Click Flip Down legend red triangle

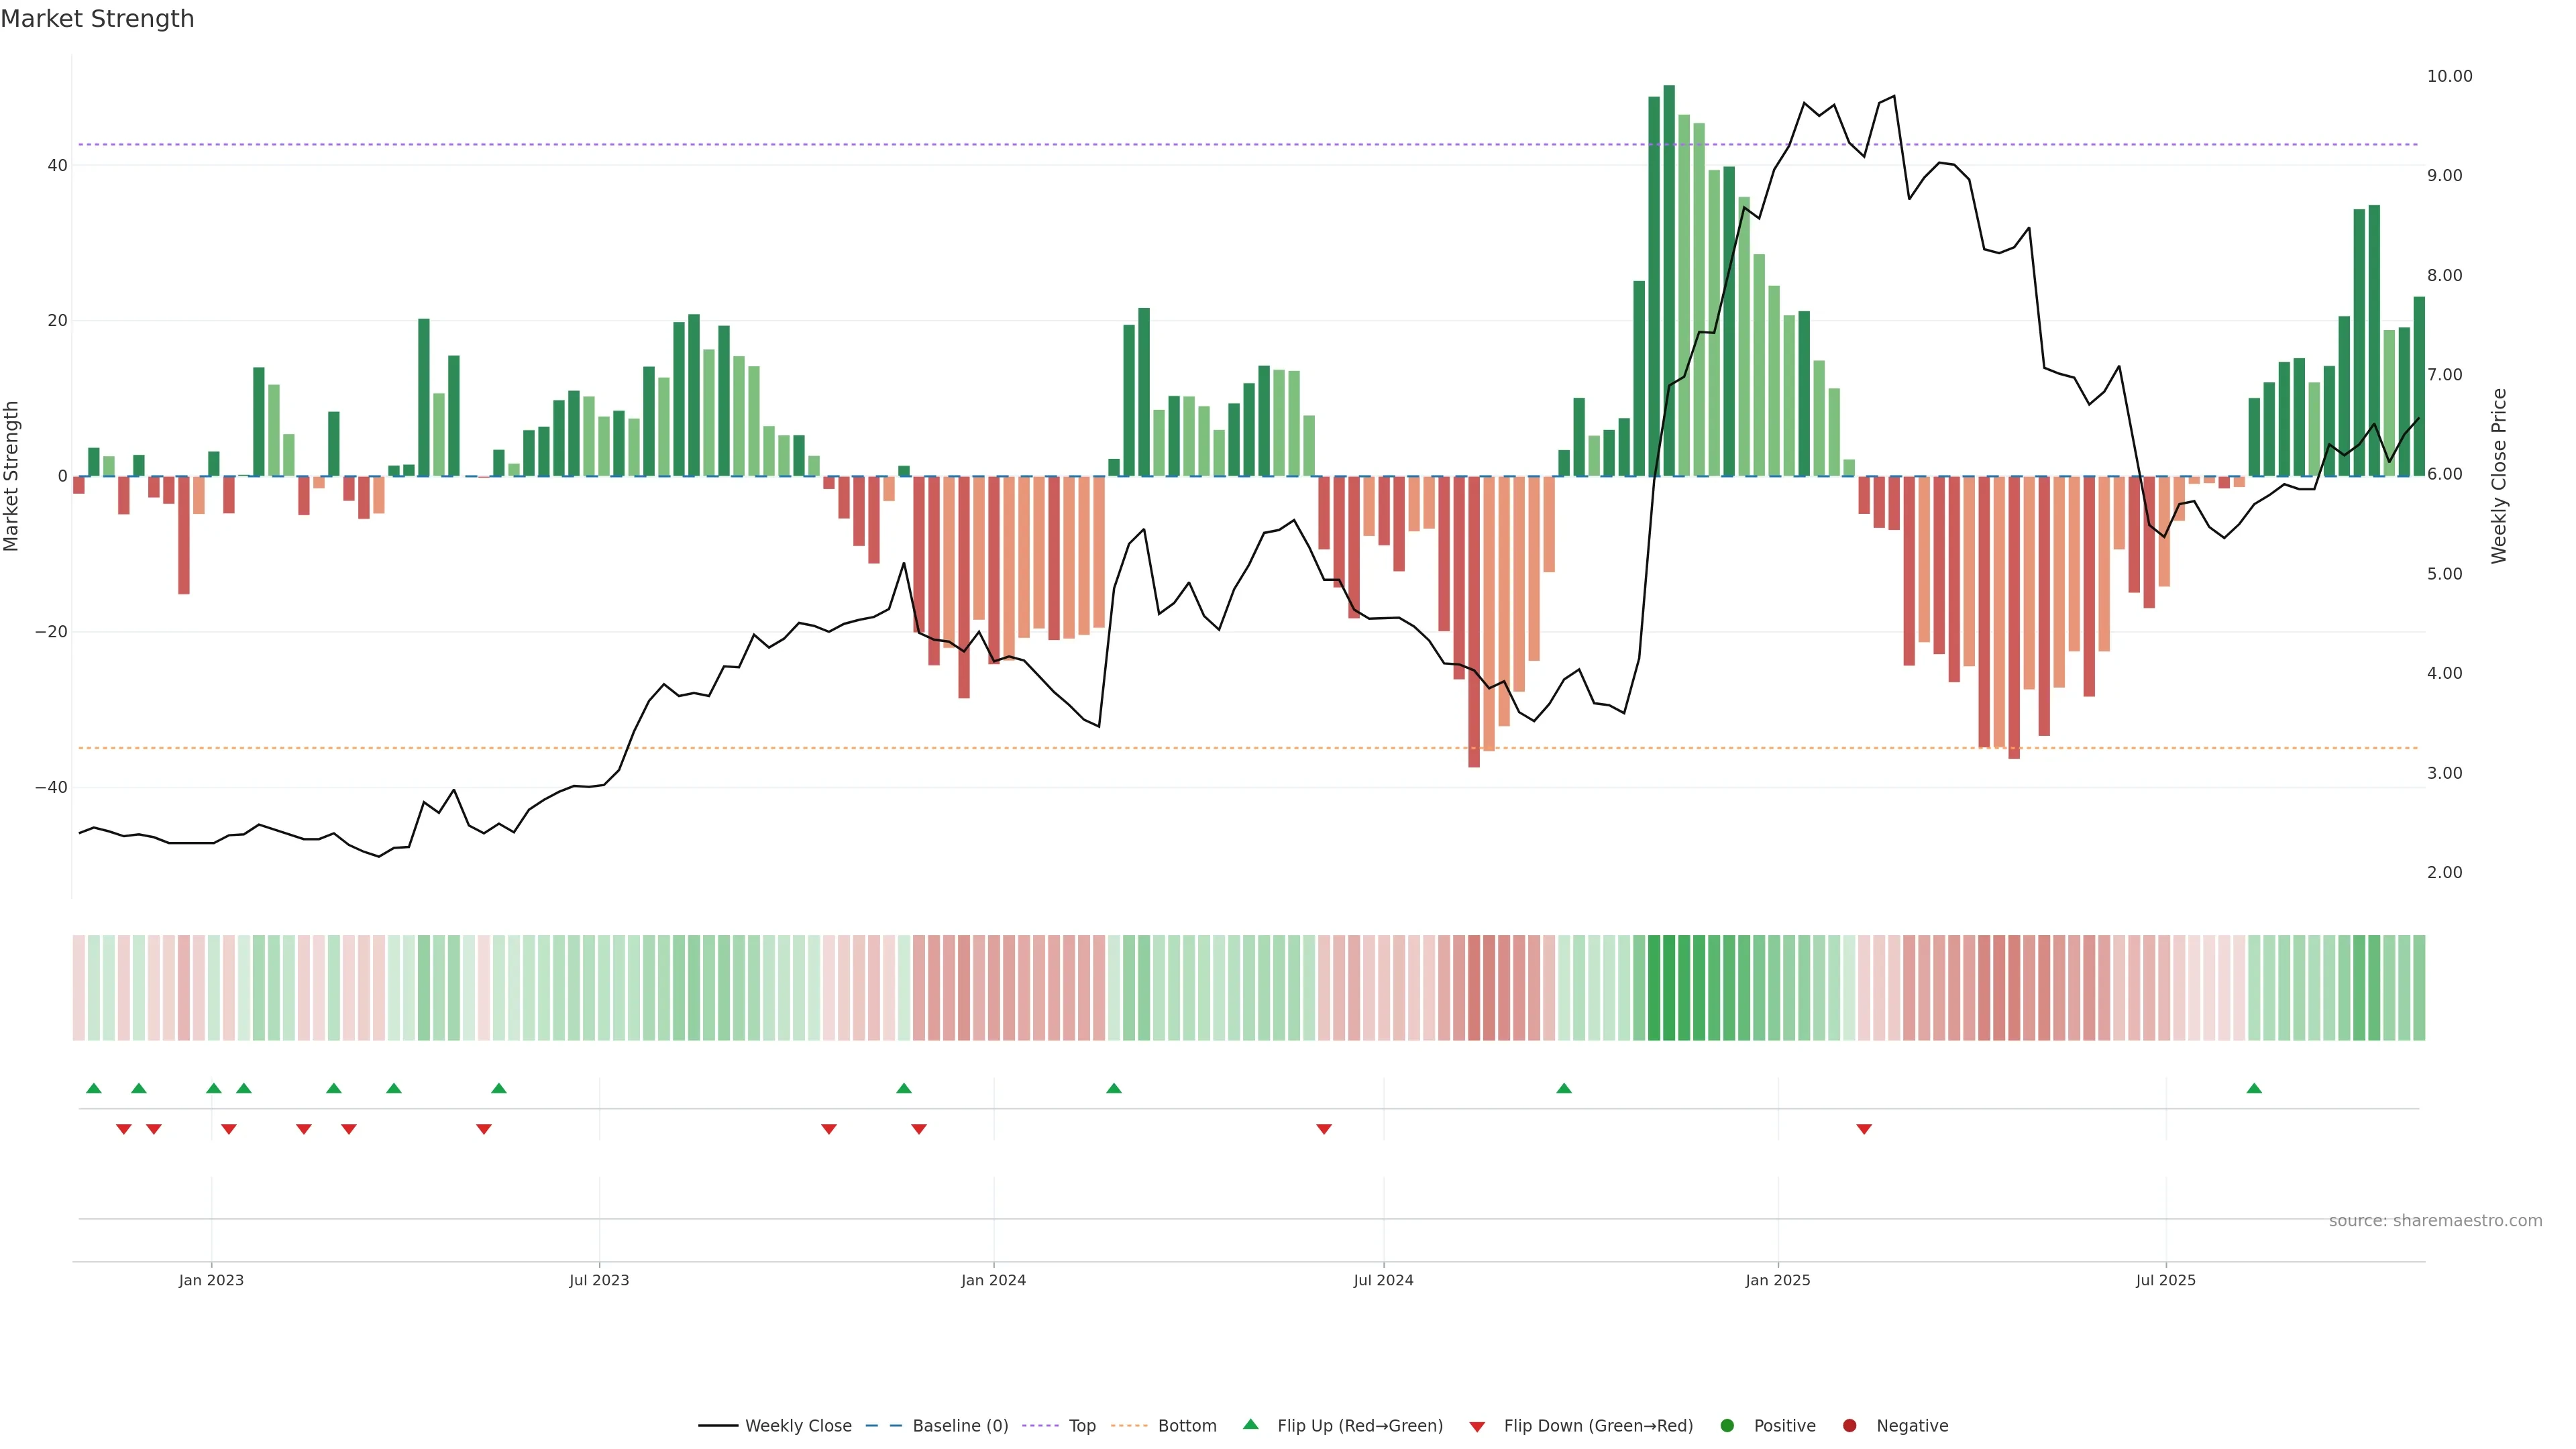tap(1477, 1427)
